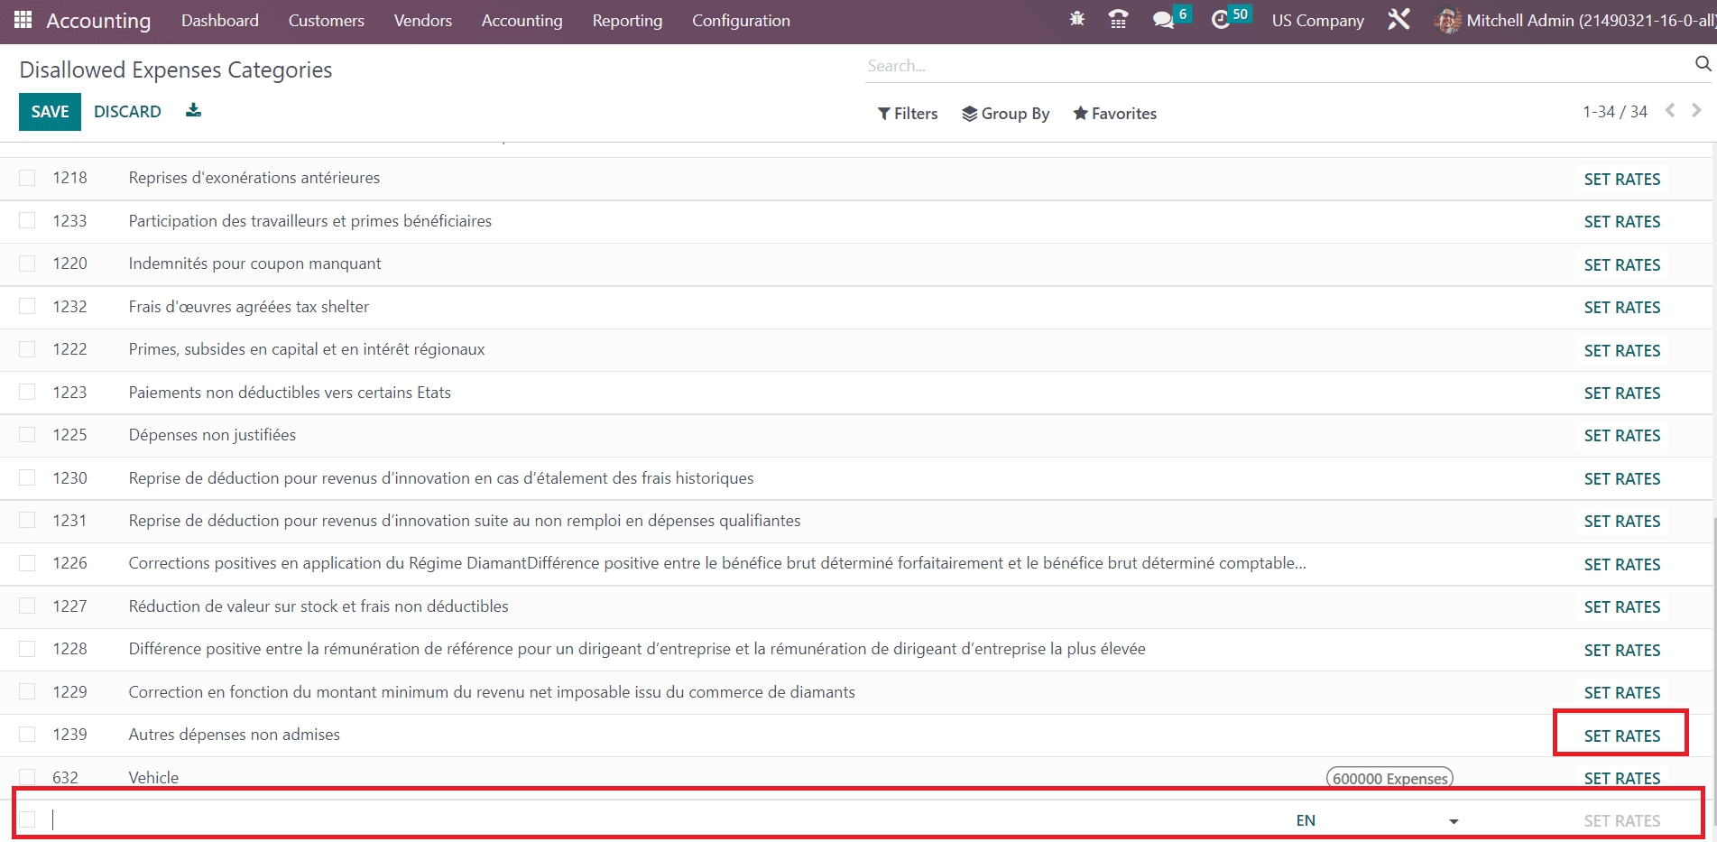Open the Group By dropdown
The width and height of the screenshot is (1717, 842).
click(1005, 114)
